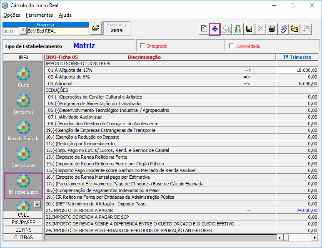Click the green padlock toolbar icon

coord(238,29)
